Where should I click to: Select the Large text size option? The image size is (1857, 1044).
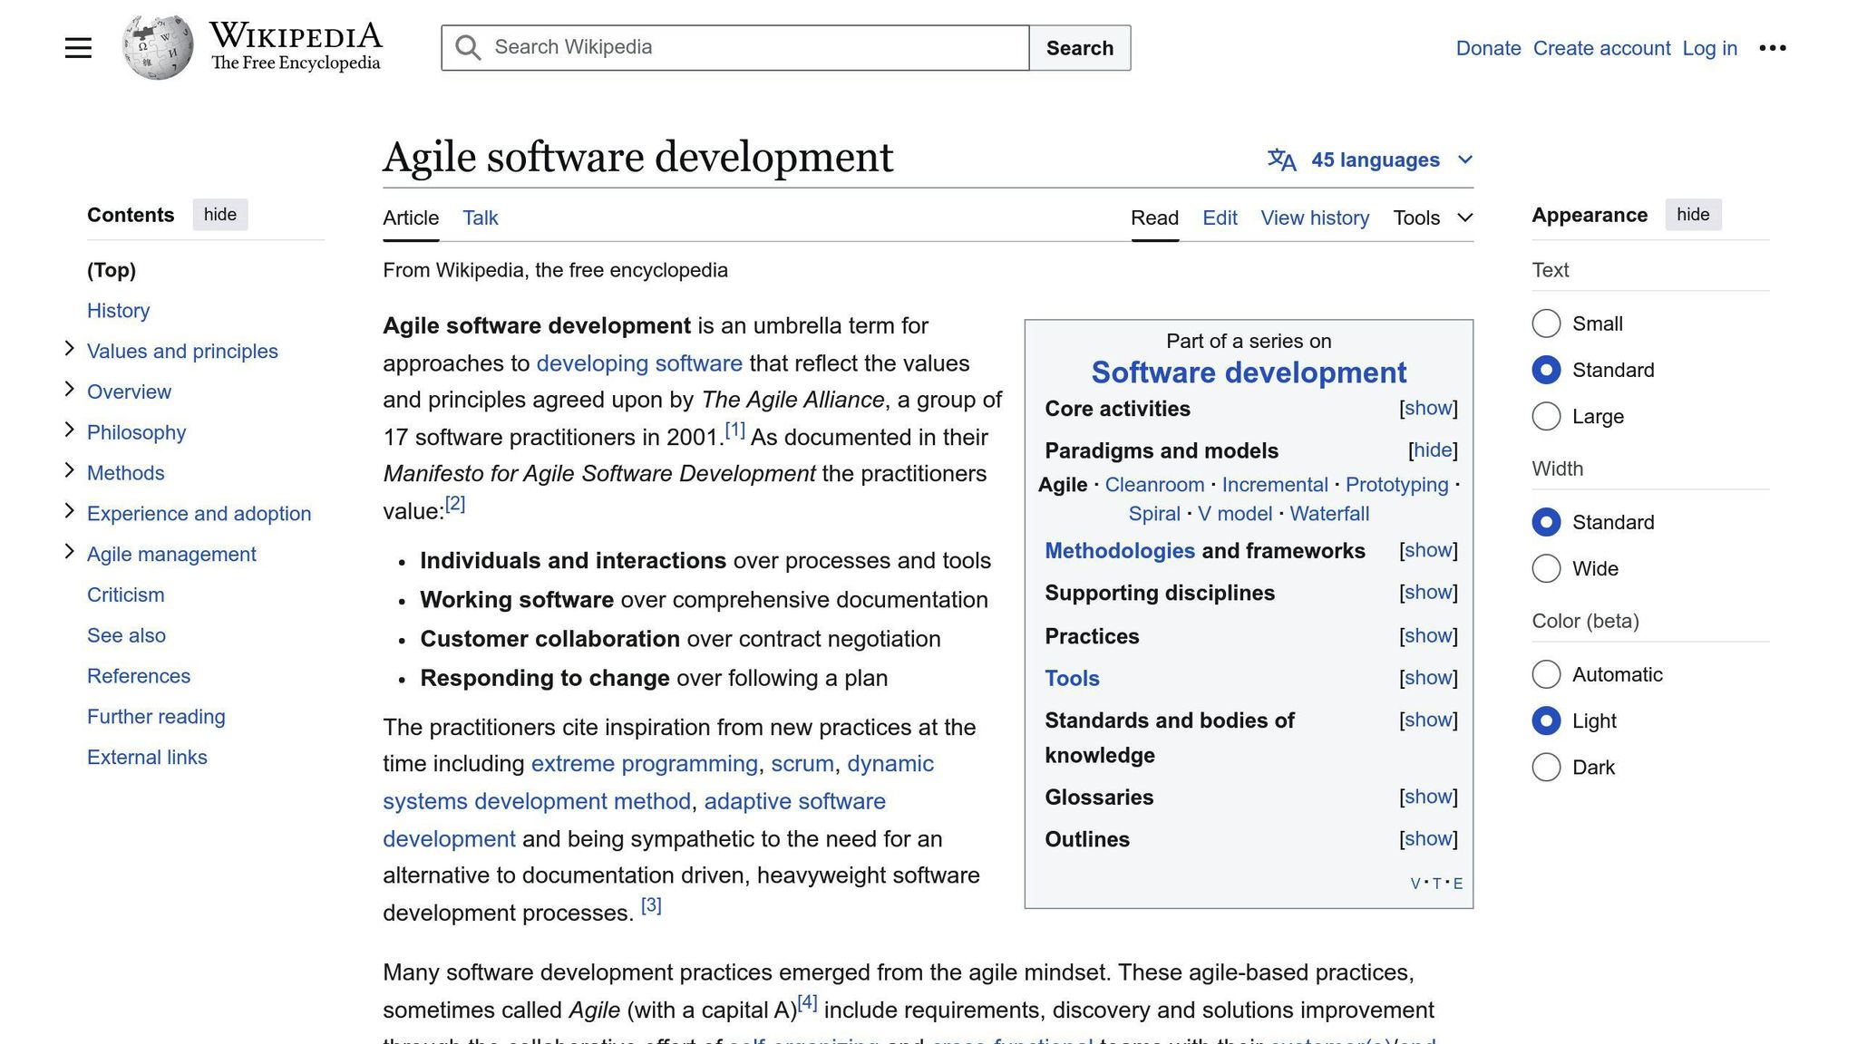tap(1546, 416)
